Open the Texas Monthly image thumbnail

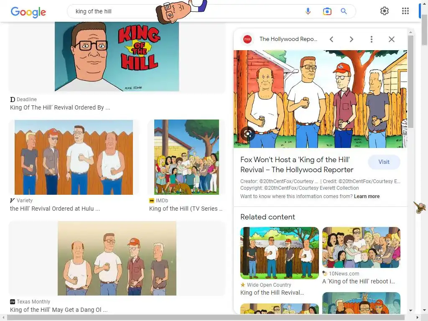[117, 258]
